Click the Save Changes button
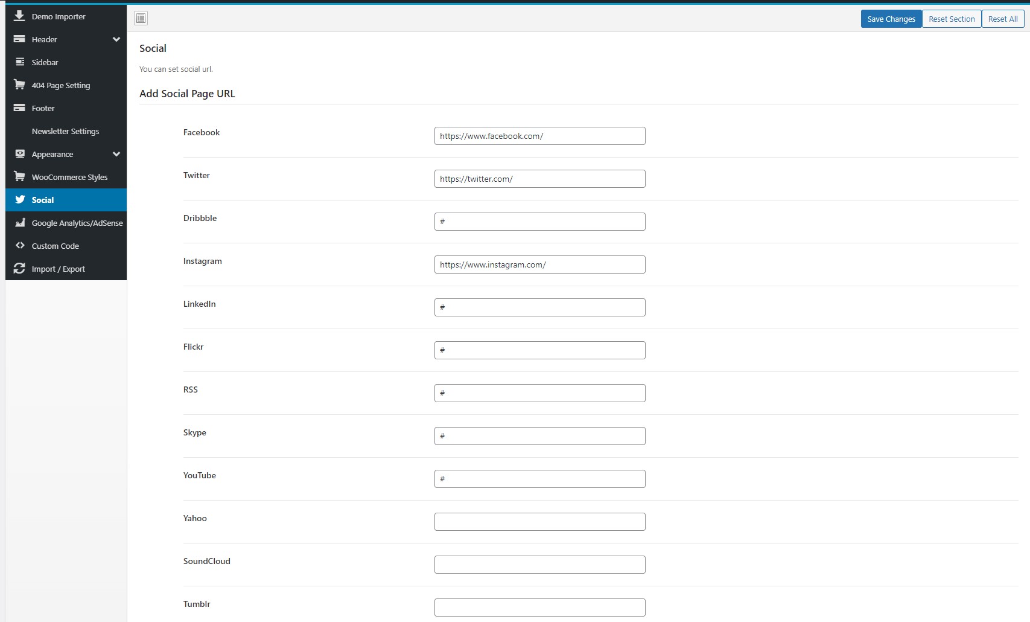The image size is (1030, 622). (x=891, y=19)
